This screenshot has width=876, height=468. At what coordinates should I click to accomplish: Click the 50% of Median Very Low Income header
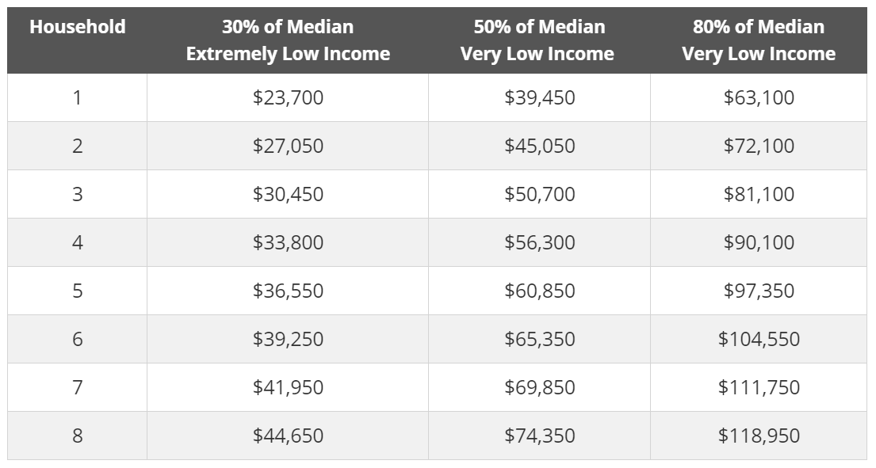[x=539, y=40]
